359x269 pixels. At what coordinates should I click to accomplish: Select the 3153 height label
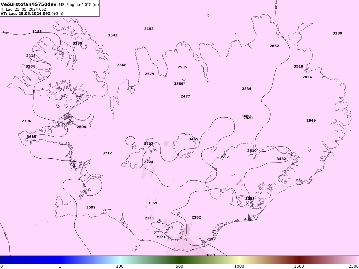point(149,29)
